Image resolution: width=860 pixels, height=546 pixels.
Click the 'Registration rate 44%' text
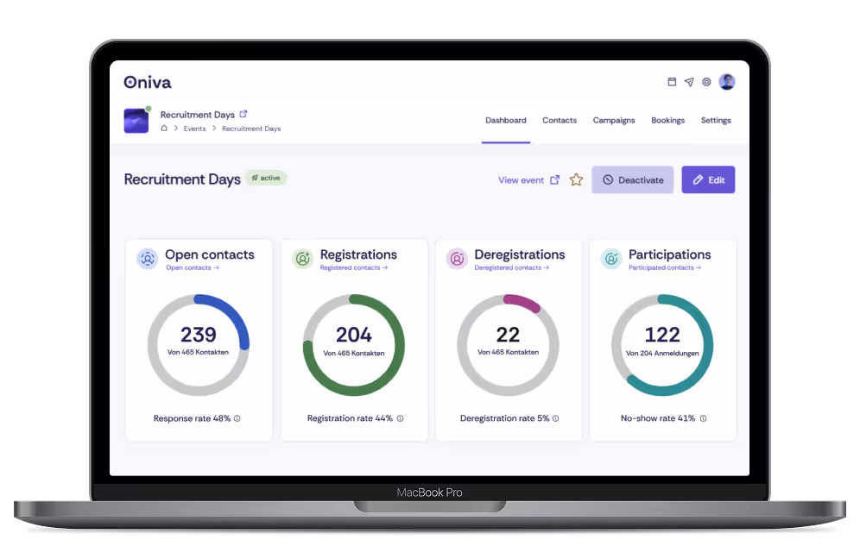pos(350,418)
